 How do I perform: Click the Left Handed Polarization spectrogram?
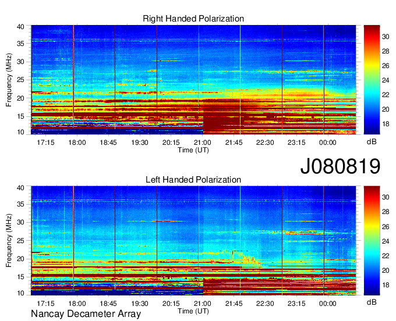coord(193,241)
